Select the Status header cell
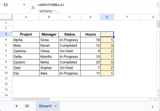The height and width of the screenshot is (111, 160). [70, 34]
